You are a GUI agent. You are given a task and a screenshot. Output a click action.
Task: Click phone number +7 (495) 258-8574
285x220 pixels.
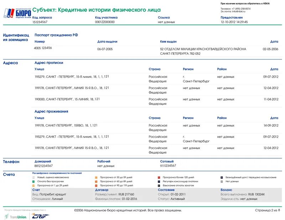point(241,9)
